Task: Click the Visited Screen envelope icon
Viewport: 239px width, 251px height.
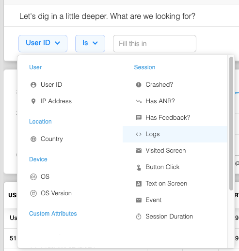Action: pyautogui.click(x=139, y=151)
